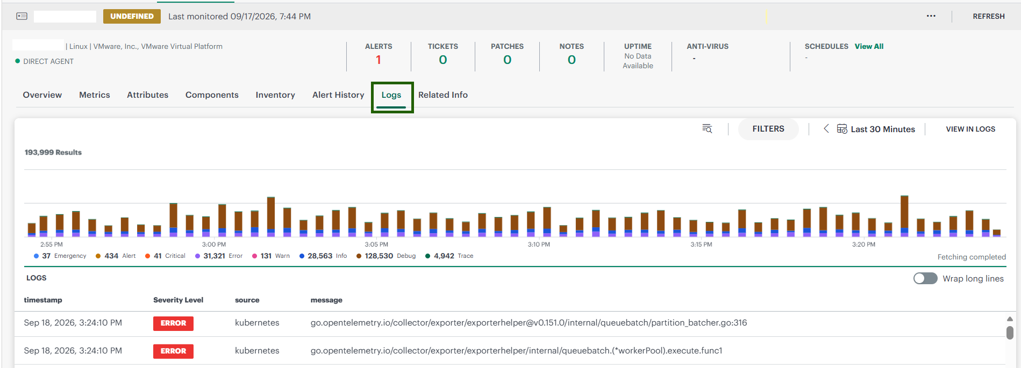Image resolution: width=1021 pixels, height=368 pixels.
Task: Click the REFRESH button
Action: tap(989, 16)
